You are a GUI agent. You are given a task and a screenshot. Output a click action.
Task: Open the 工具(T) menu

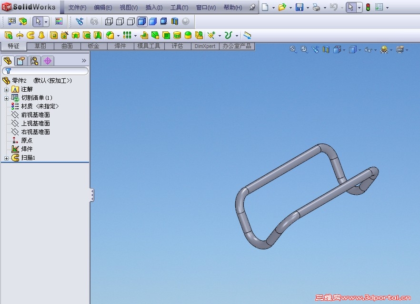click(x=179, y=8)
